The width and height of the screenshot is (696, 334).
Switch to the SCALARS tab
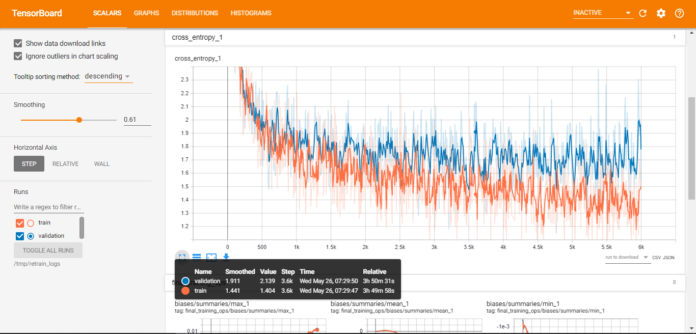[x=107, y=13]
